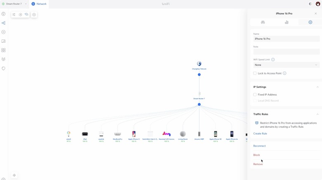
Task: Click the recenter target icon at bottom-left
Action: [x=14, y=175]
